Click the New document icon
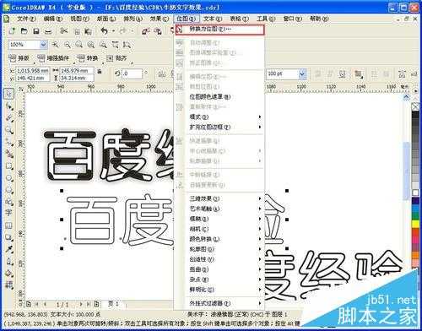The height and width of the screenshot is (331, 422). point(12,30)
